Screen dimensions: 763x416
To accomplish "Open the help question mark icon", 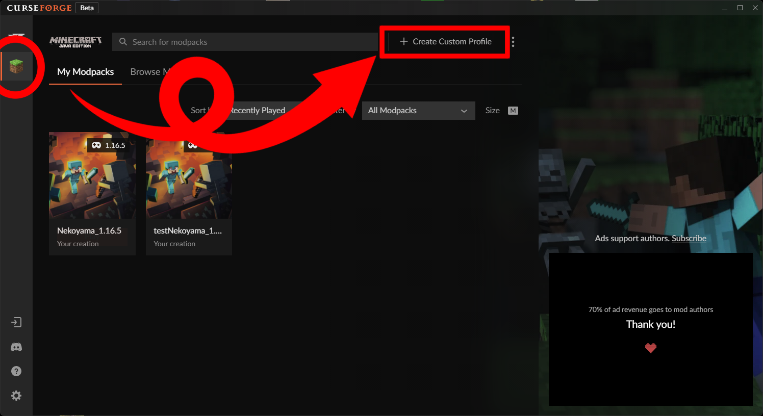I will click(x=16, y=371).
